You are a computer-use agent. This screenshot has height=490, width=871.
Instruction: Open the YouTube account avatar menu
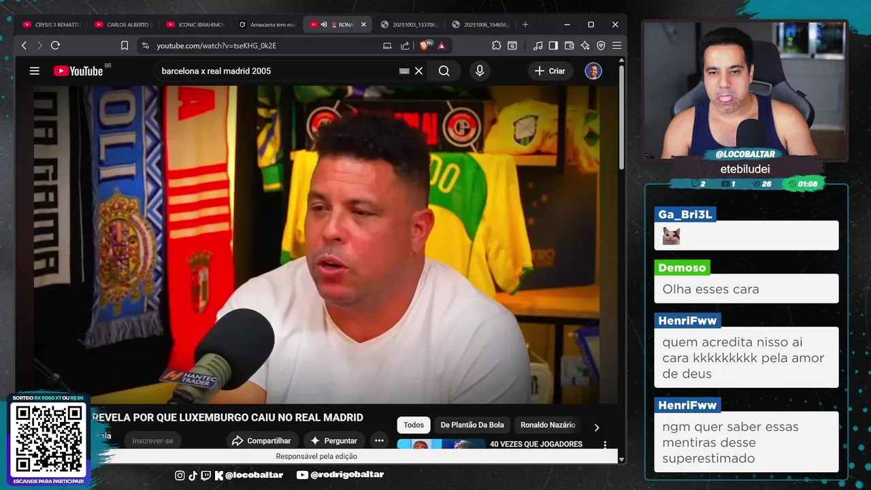point(593,71)
